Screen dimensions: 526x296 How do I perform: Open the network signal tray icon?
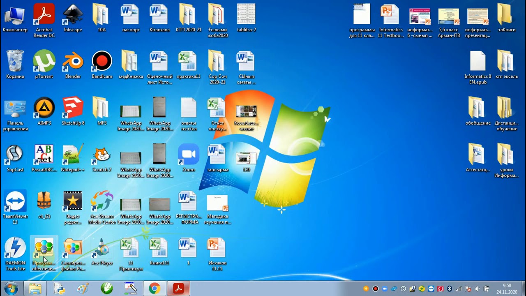(459, 289)
